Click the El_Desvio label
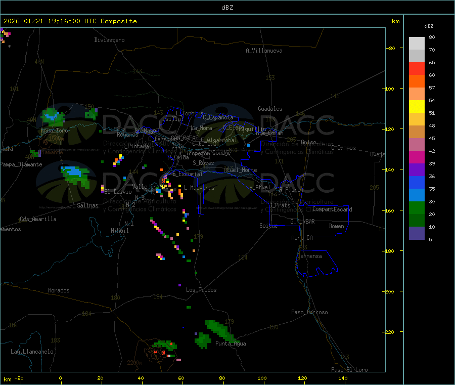The image size is (455, 385). point(118,192)
